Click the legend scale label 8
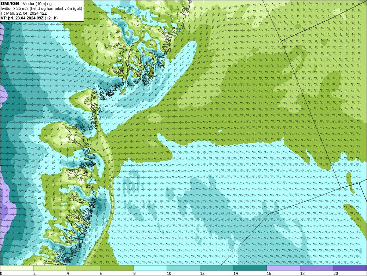 tap(134, 273)
